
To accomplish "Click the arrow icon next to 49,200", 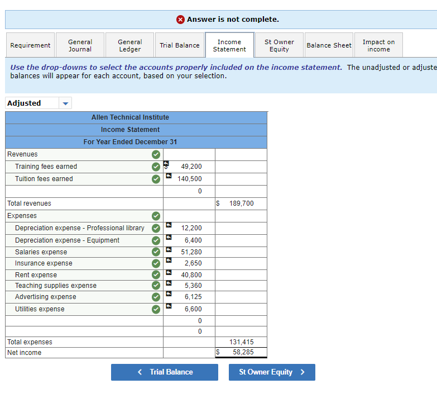I will tap(166, 164).
